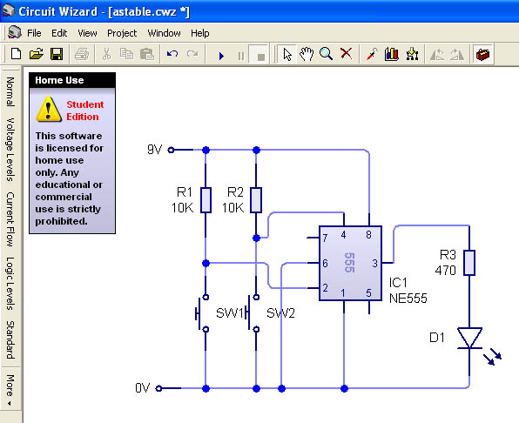Open the gallery books icon
The height and width of the screenshot is (423, 519).
392,54
